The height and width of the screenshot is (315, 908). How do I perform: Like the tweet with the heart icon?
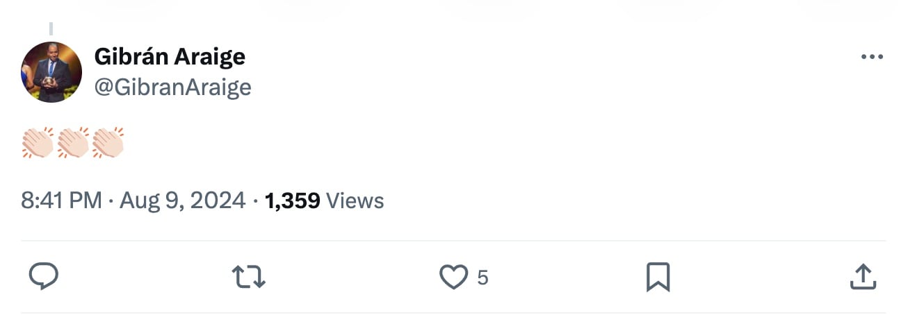pos(453,277)
